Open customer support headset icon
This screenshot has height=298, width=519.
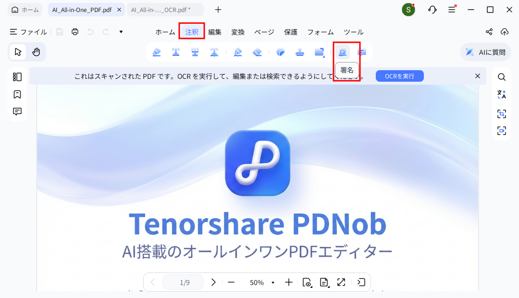(x=432, y=10)
